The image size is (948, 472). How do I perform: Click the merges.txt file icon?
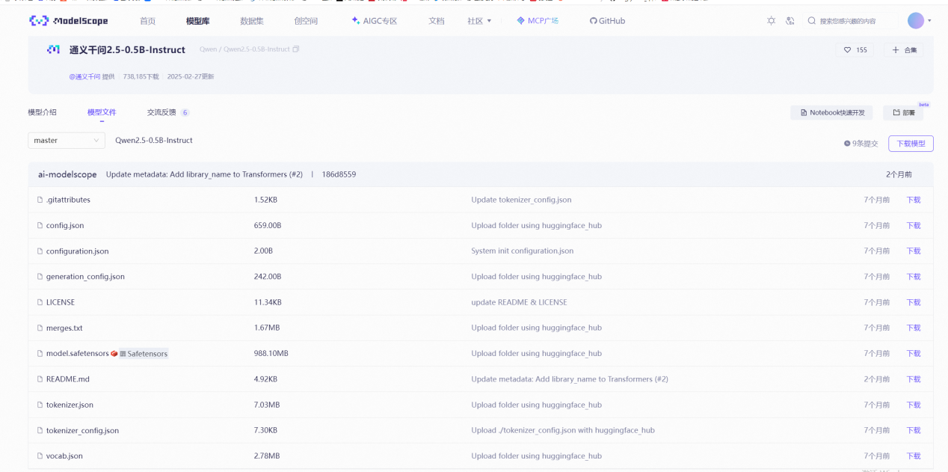click(x=40, y=328)
